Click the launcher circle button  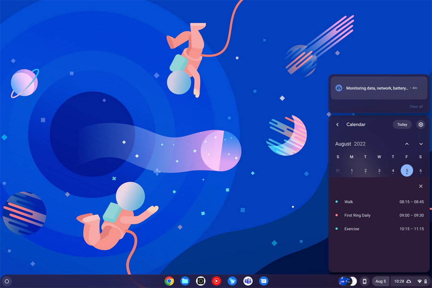click(x=7, y=281)
